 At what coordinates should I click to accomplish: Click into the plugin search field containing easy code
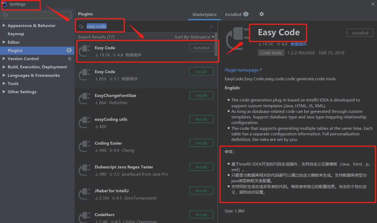click(146, 26)
